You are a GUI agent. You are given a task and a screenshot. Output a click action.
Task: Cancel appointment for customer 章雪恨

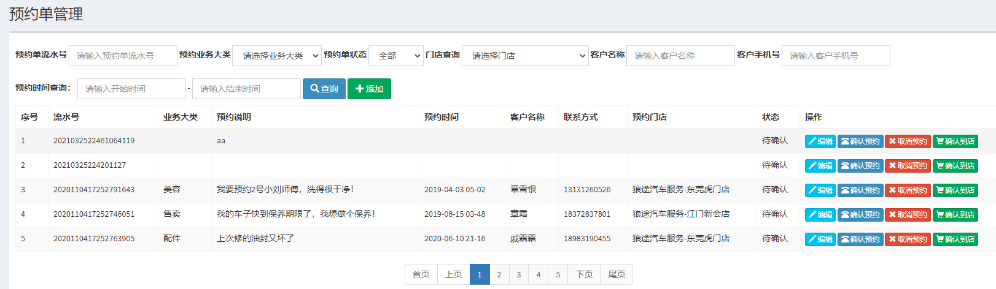[x=908, y=190]
